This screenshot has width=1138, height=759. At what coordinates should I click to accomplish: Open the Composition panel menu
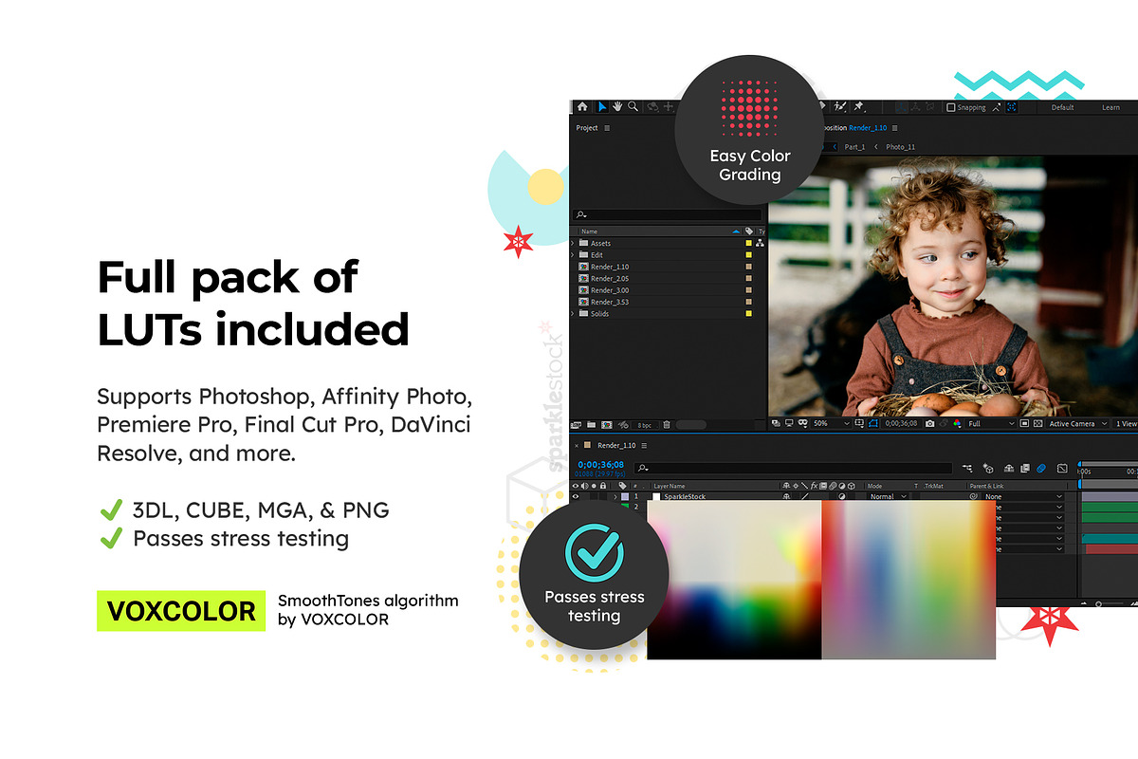click(894, 128)
